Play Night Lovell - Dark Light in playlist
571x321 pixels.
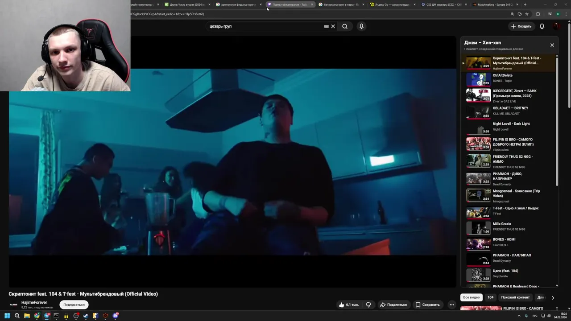point(509,127)
